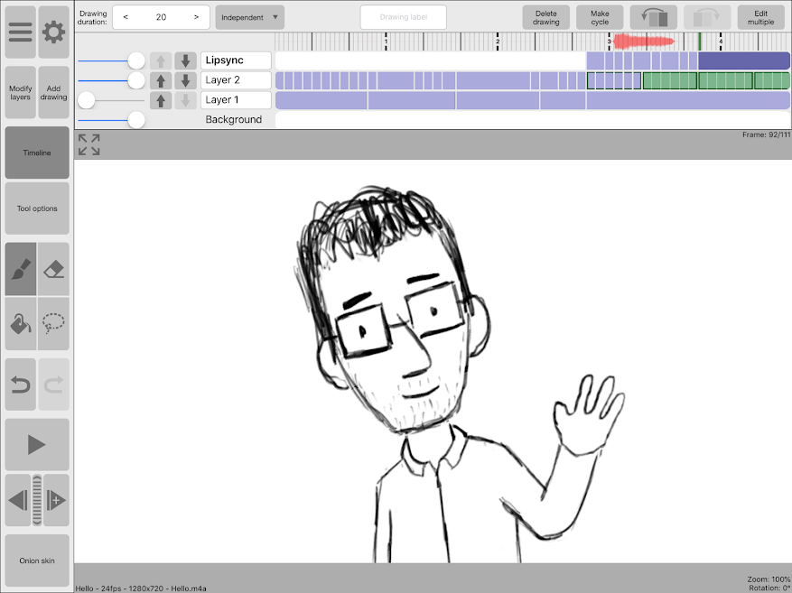The width and height of the screenshot is (792, 593).
Task: Move the Lipsync layer down with its arrow
Action: [x=187, y=60]
